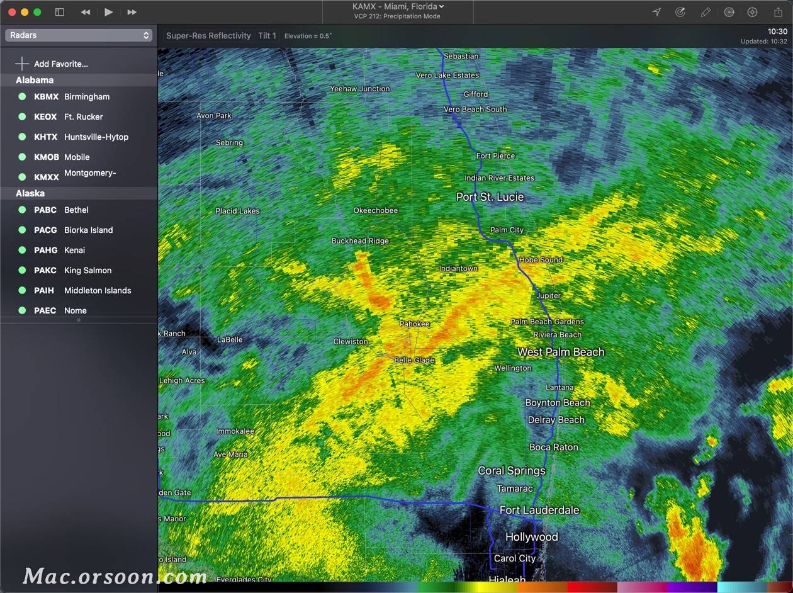Click Add Favorite plus button

[x=23, y=64]
